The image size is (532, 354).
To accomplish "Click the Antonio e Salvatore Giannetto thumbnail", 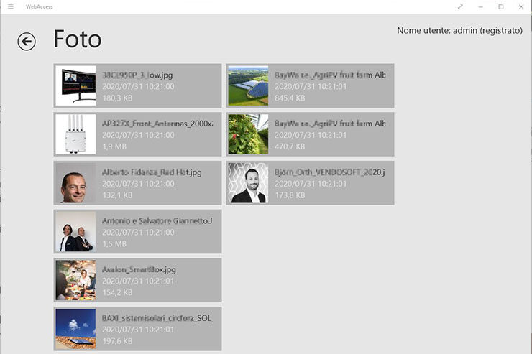I will coord(75,231).
